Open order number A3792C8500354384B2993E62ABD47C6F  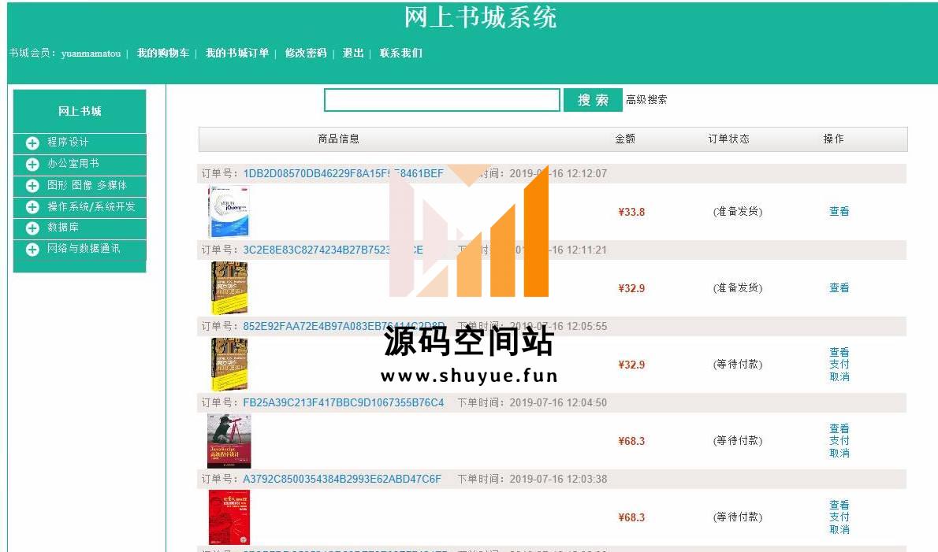click(x=341, y=480)
